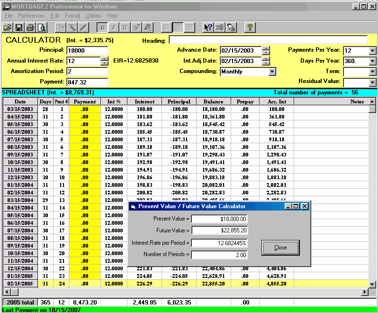Open the Days Per Year dropdown
This screenshot has width=378, height=313.
[x=372, y=61]
